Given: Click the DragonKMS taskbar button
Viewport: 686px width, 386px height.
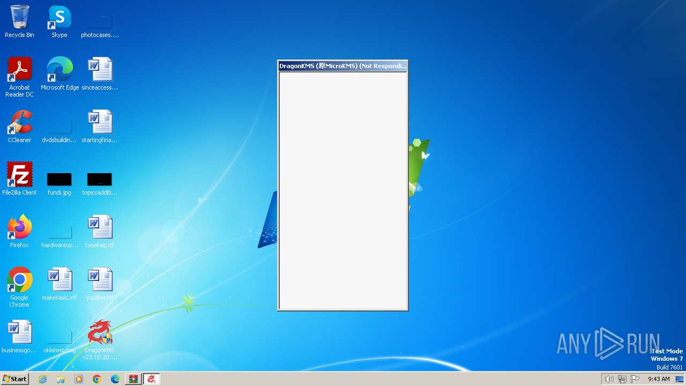Looking at the screenshot, I should coord(152,379).
